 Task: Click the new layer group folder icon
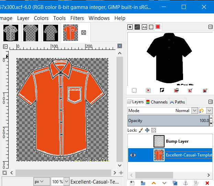click(143, 183)
